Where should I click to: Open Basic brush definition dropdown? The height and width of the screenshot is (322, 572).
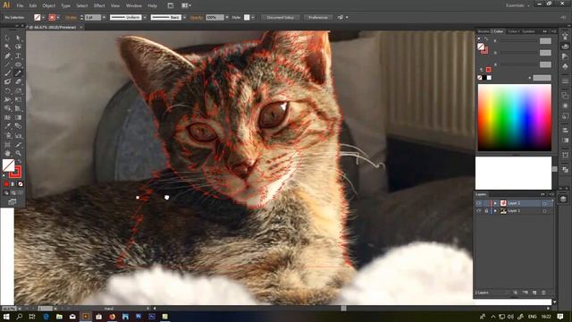(185, 18)
